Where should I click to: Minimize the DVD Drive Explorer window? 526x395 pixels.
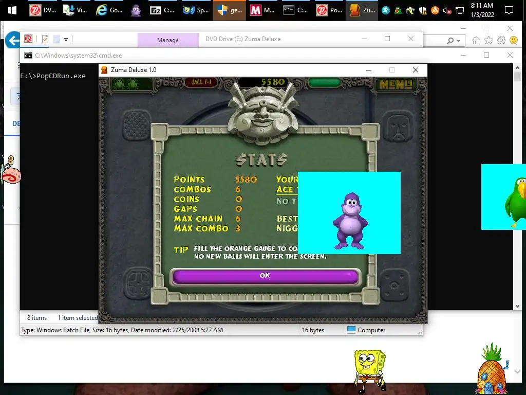[364, 39]
